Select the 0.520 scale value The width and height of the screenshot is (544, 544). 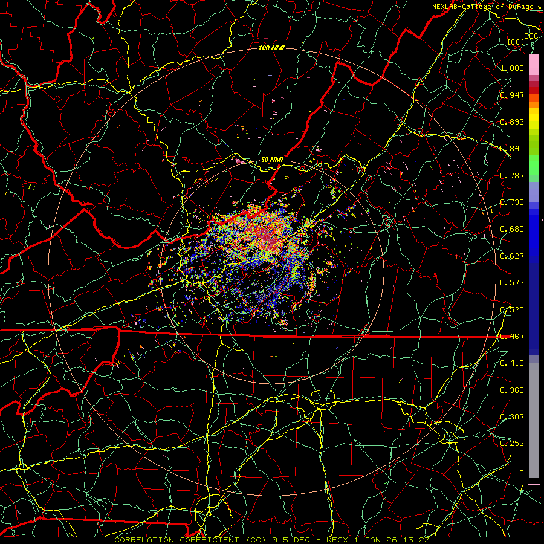(512, 309)
